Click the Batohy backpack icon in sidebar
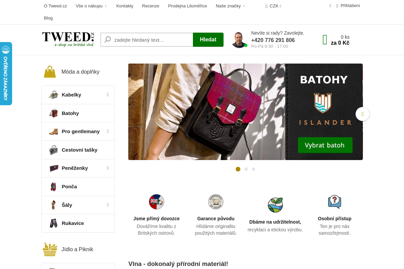This screenshot has height=269, width=404. 54,113
